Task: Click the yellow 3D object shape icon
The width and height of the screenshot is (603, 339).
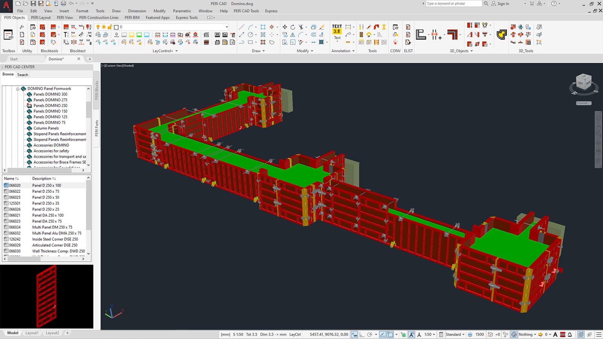Action: (x=501, y=35)
